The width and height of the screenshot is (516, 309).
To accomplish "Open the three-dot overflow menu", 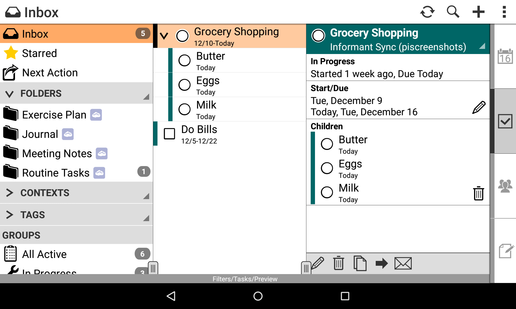I will click(504, 12).
